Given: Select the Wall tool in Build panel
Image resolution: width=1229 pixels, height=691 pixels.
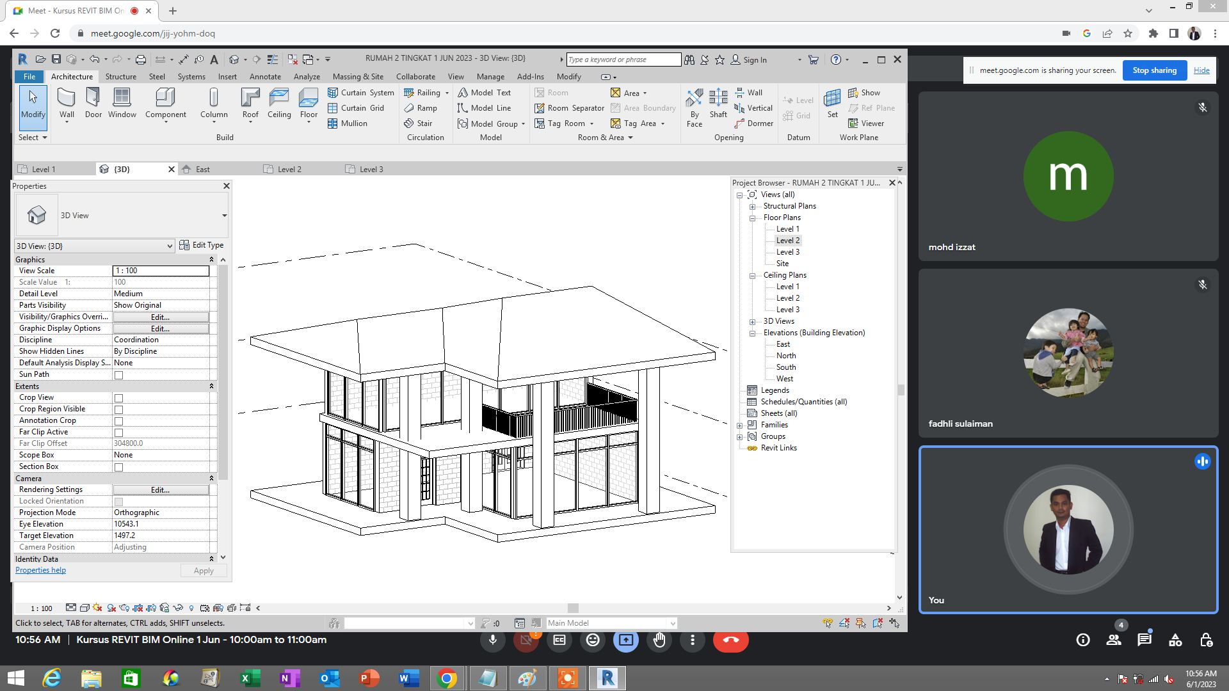Looking at the screenshot, I should click(67, 104).
